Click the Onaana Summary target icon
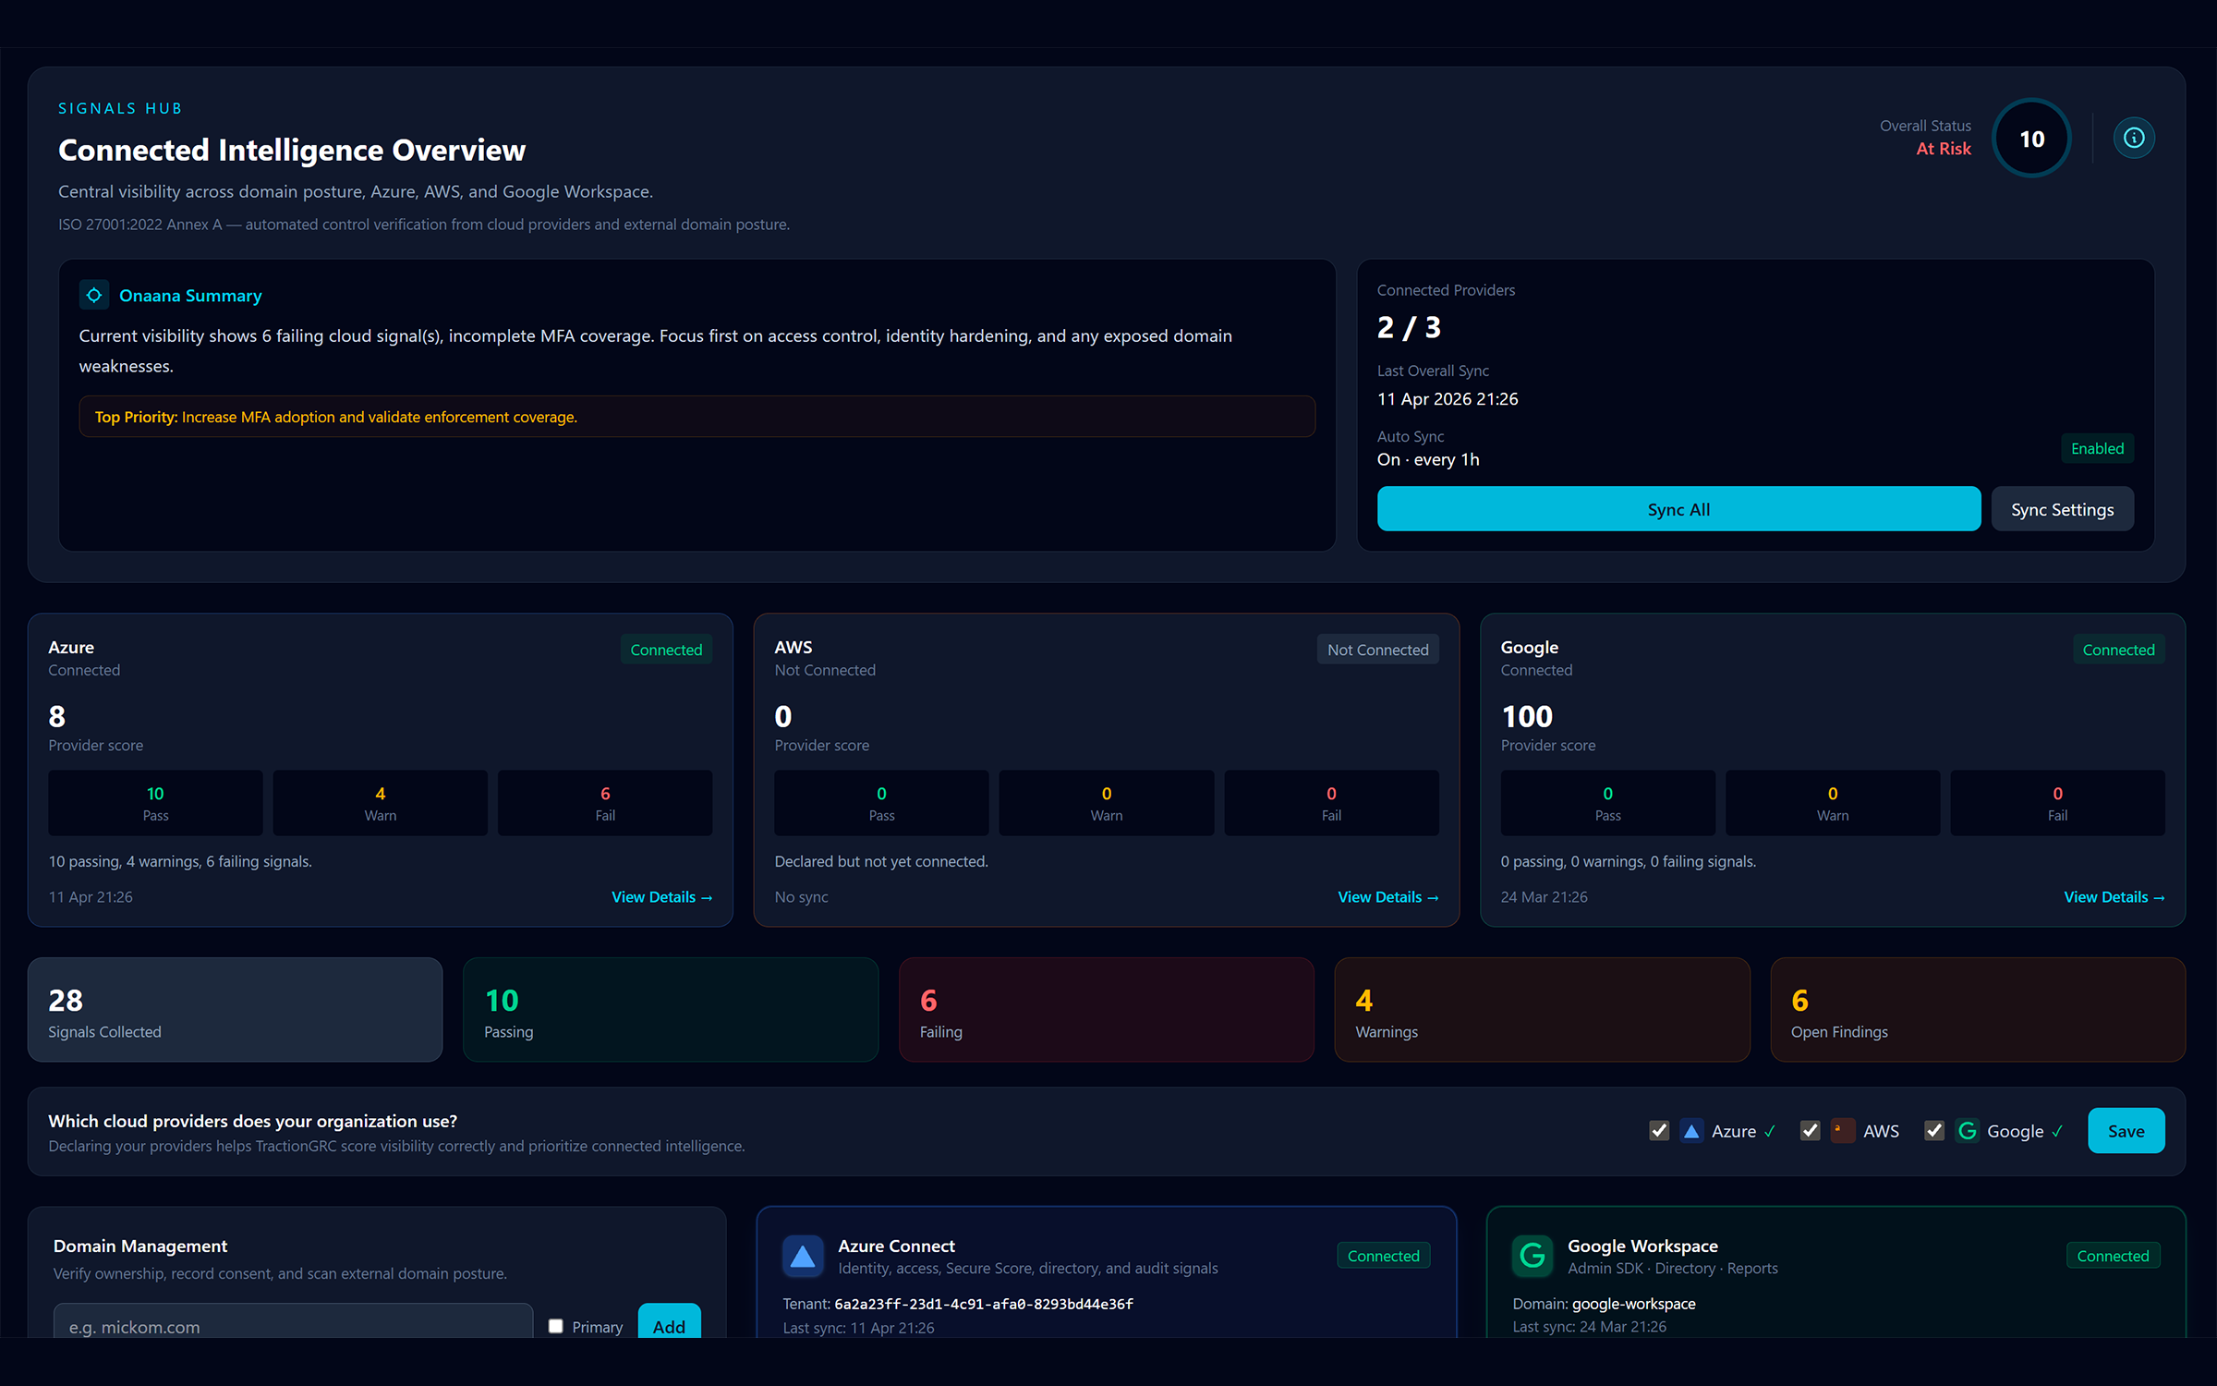The width and height of the screenshot is (2217, 1386). [94, 295]
